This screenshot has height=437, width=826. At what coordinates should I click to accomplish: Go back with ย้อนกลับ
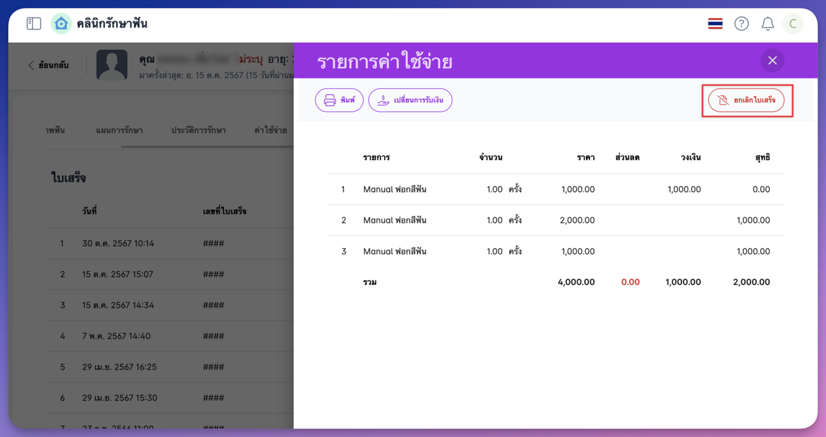(48, 65)
